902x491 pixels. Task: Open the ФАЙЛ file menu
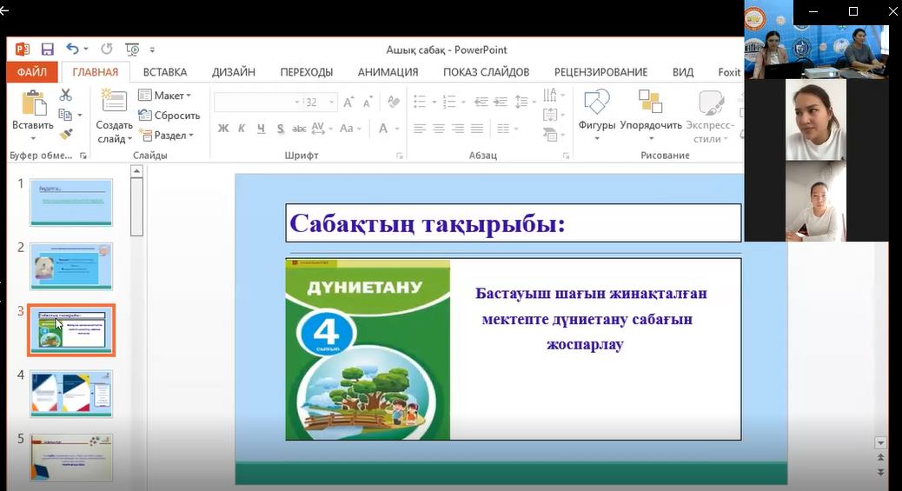(x=32, y=72)
